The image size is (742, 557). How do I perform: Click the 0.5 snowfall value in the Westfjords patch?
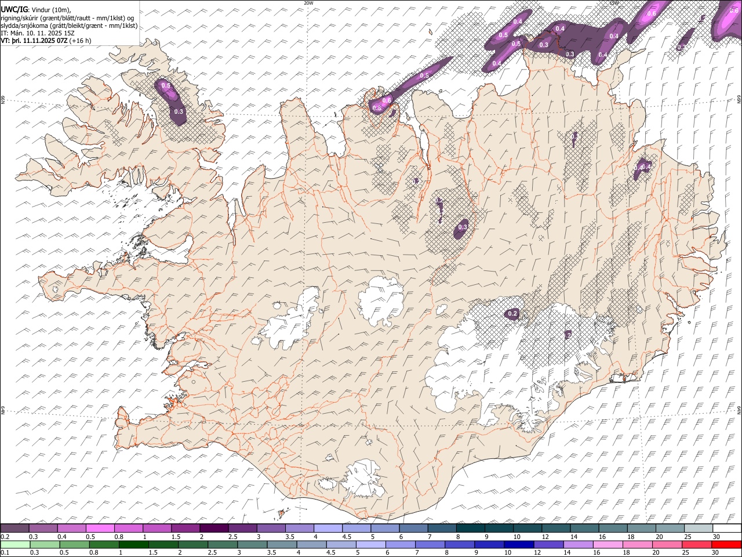point(166,85)
